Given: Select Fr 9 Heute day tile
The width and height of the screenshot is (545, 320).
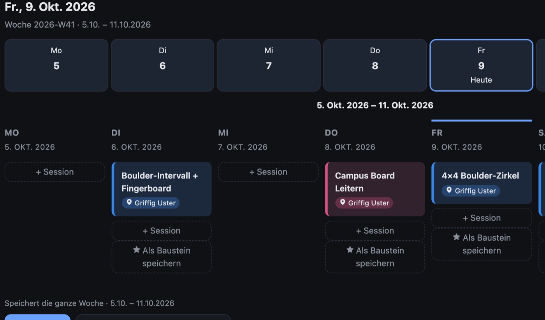Looking at the screenshot, I should 481,65.
